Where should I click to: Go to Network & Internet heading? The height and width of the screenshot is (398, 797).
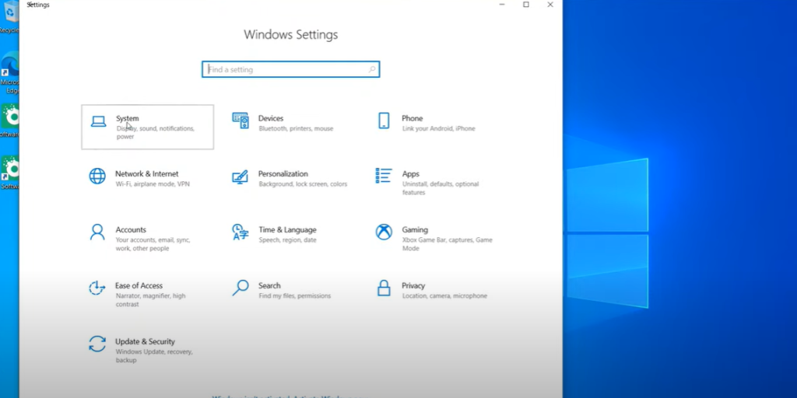147,173
